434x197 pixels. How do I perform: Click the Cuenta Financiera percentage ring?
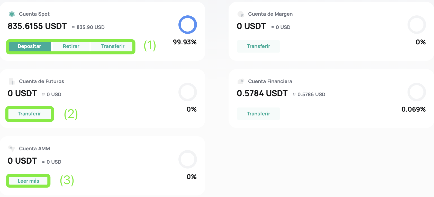tap(417, 92)
